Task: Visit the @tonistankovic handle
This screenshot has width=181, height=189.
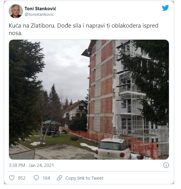Action: point(39,15)
